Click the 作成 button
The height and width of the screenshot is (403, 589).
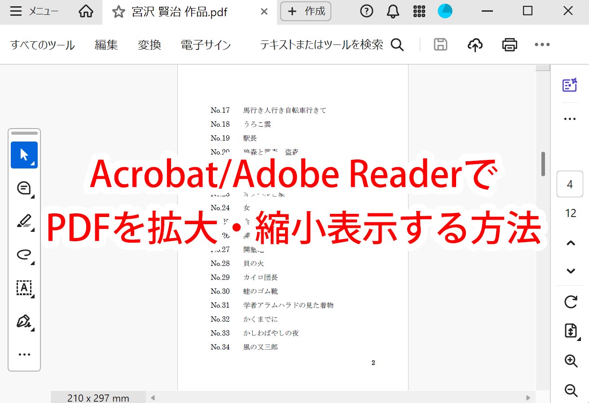pyautogui.click(x=306, y=11)
